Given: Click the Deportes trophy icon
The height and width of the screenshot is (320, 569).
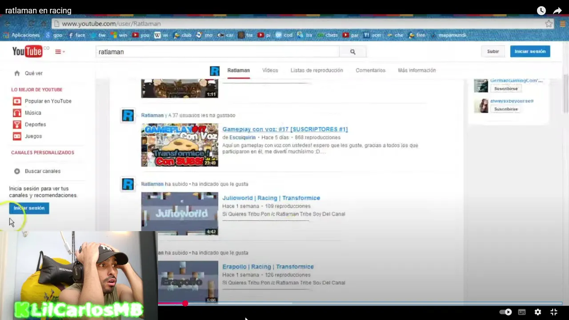Looking at the screenshot, I should tap(17, 124).
